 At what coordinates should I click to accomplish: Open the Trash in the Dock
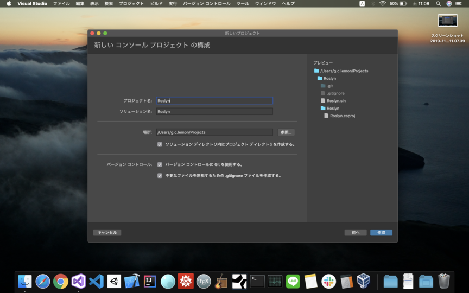pos(444,282)
